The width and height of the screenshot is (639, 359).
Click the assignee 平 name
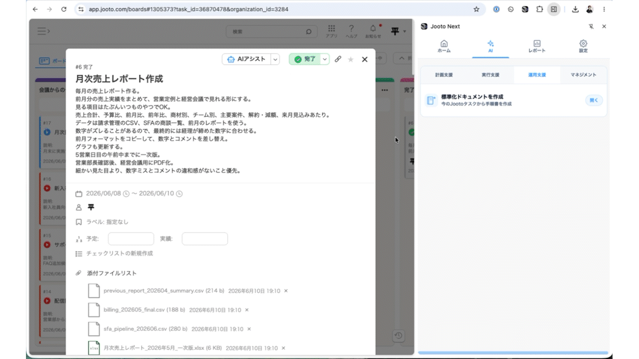(x=91, y=207)
